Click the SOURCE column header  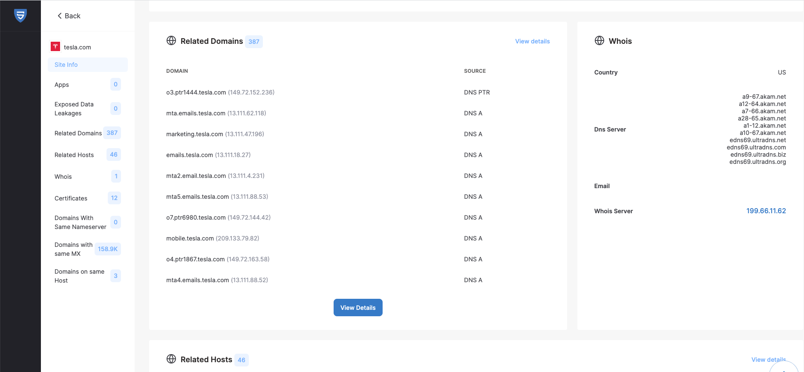click(475, 71)
